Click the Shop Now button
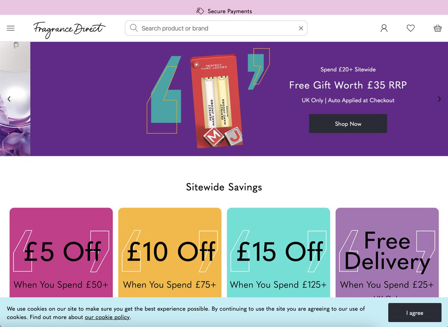The height and width of the screenshot is (327, 448). 348,124
